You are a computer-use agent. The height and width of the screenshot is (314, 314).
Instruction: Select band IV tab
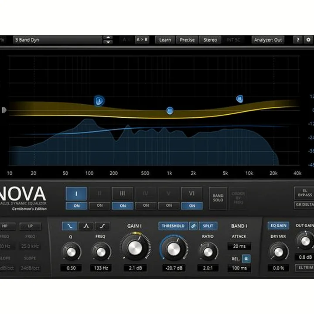pyautogui.click(x=146, y=194)
